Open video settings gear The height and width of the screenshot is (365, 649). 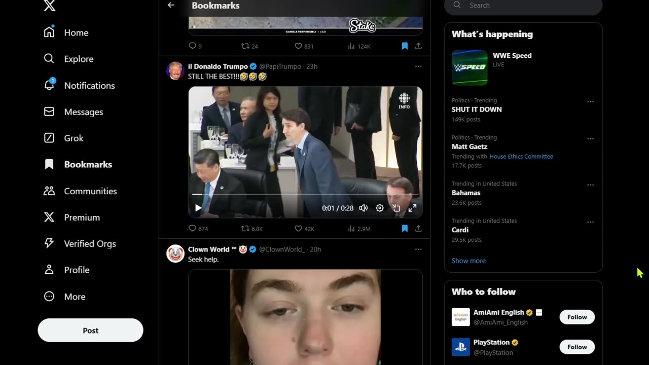pos(380,208)
